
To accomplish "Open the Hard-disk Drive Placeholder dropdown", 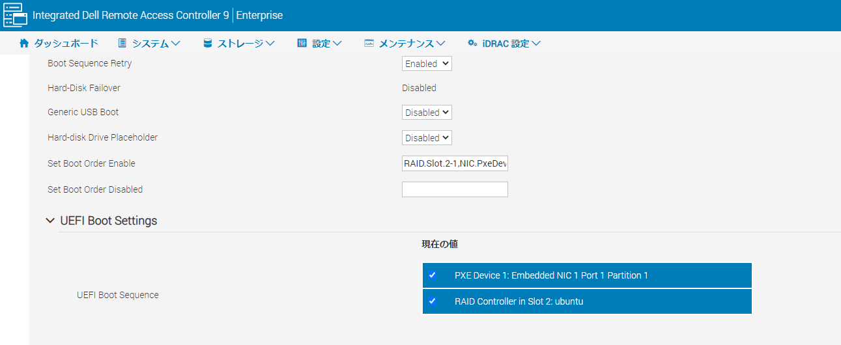I will point(427,138).
